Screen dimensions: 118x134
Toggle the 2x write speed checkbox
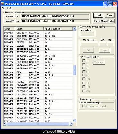coord(84,64)
